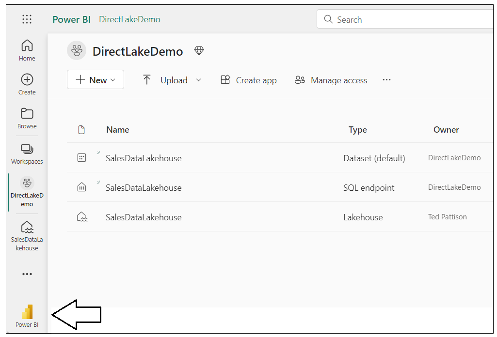497x337 pixels.
Task: Open the Power BI experience switcher
Action: coord(27,316)
